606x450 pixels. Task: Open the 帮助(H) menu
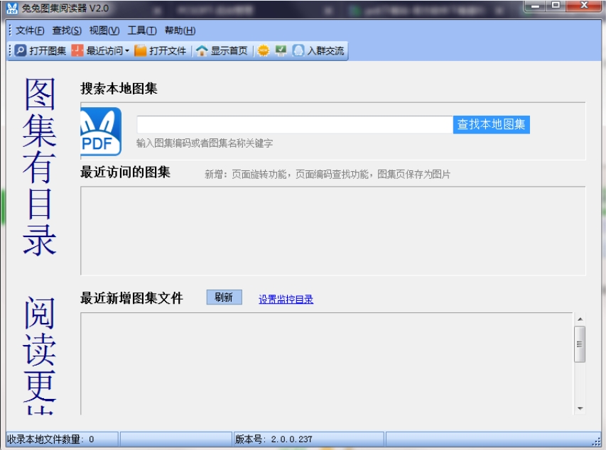[180, 30]
